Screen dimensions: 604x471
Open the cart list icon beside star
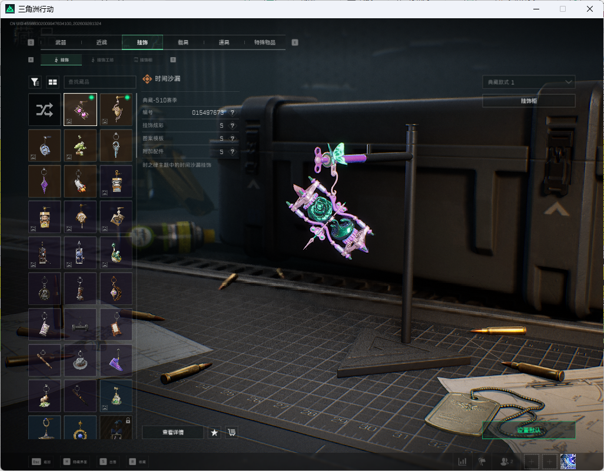point(231,433)
